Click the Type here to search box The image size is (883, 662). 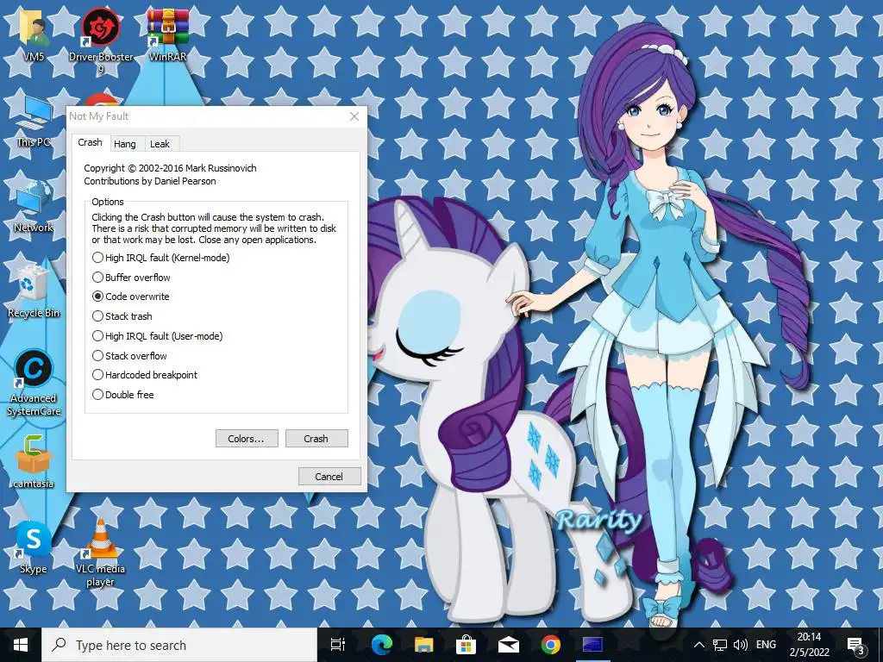click(179, 645)
